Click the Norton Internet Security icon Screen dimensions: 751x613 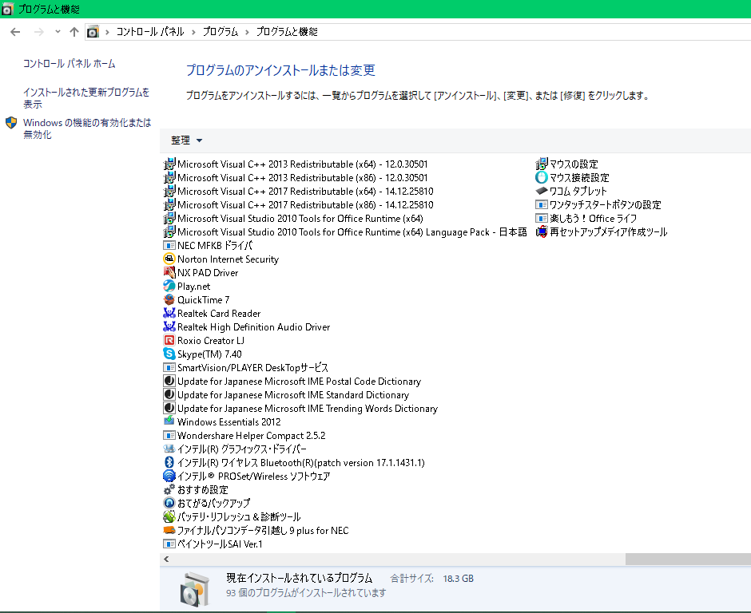(x=169, y=259)
